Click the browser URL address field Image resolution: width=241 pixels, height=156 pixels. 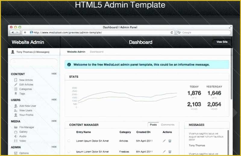[x=99, y=33]
